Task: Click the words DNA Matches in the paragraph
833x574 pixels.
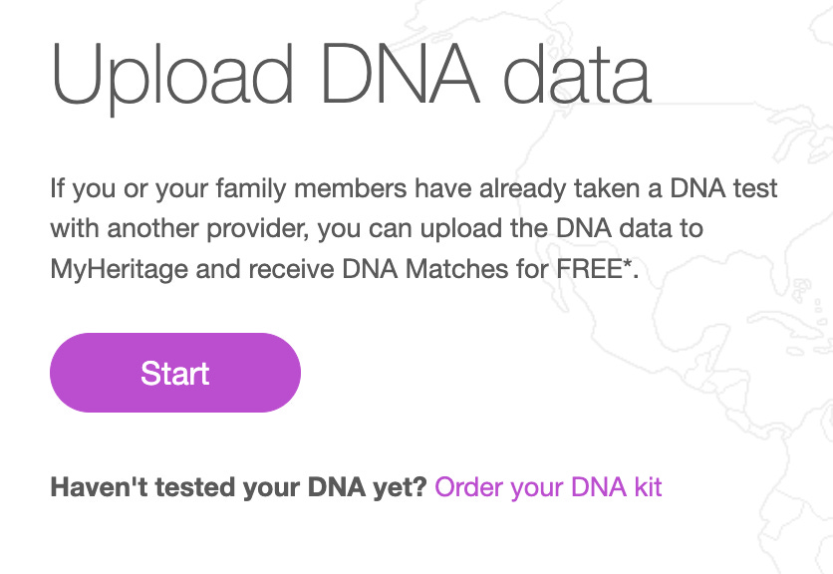Action: point(425,268)
